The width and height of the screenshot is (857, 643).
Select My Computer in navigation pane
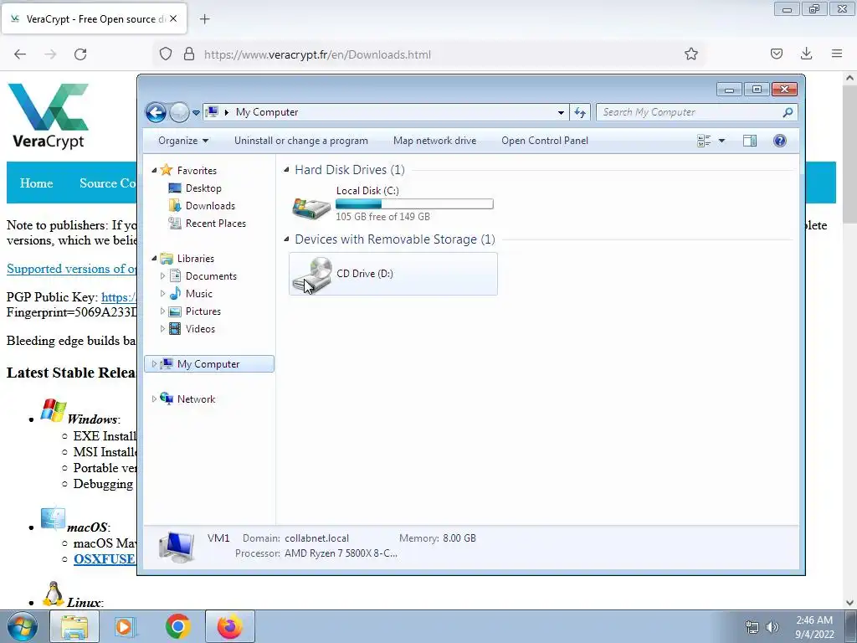click(208, 363)
